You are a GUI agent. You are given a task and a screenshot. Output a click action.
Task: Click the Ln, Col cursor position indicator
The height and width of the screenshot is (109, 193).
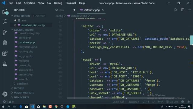coord(119,102)
